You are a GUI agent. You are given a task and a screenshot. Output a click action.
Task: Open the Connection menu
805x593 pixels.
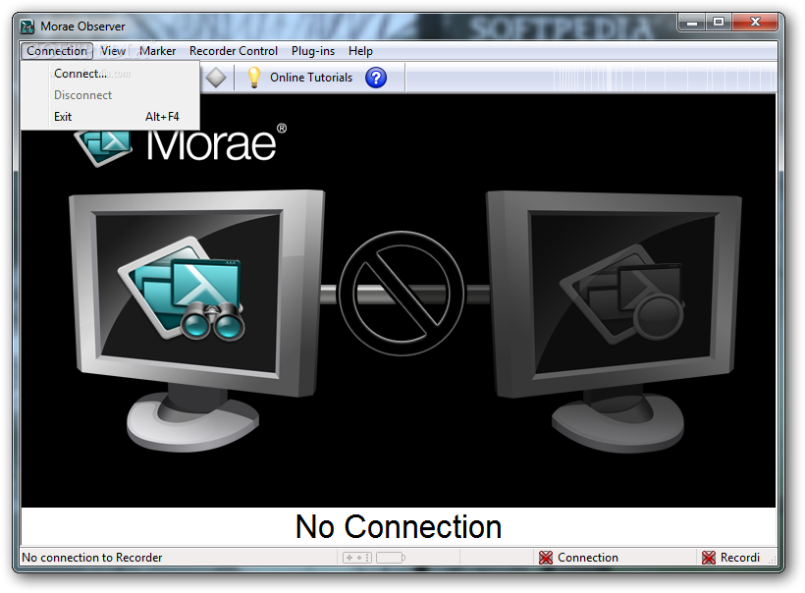pyautogui.click(x=57, y=51)
